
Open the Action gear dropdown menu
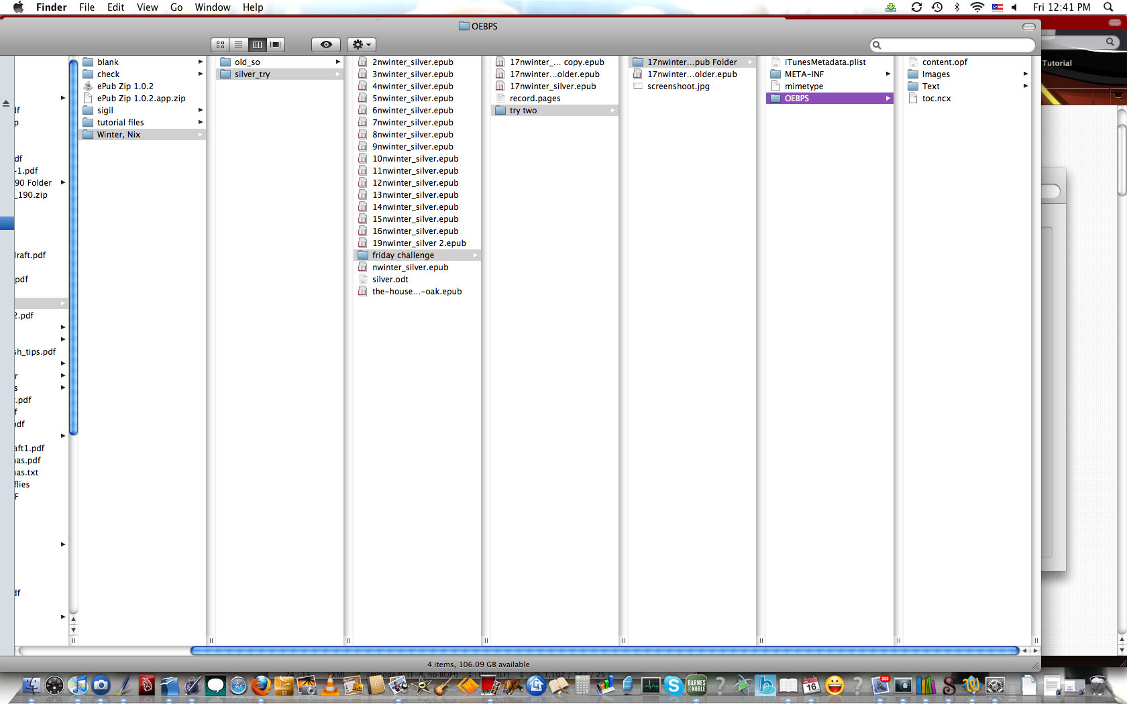coord(362,45)
